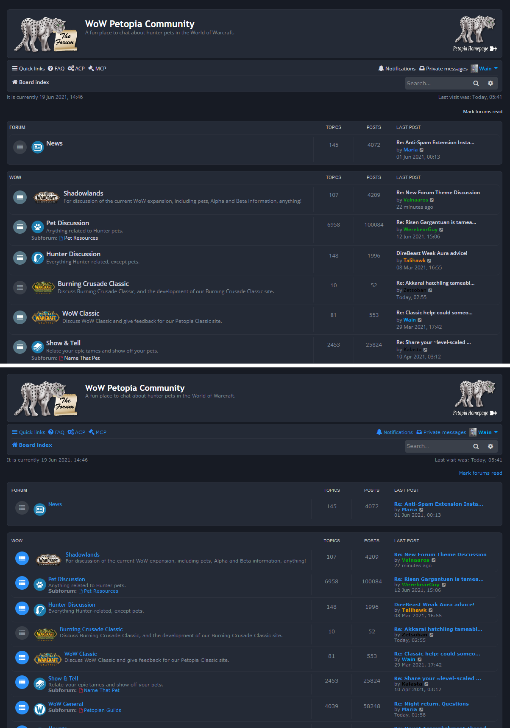The width and height of the screenshot is (510, 728).
Task: Click Burning Crusade Classic logo, lower page
Action: [x=46, y=634]
